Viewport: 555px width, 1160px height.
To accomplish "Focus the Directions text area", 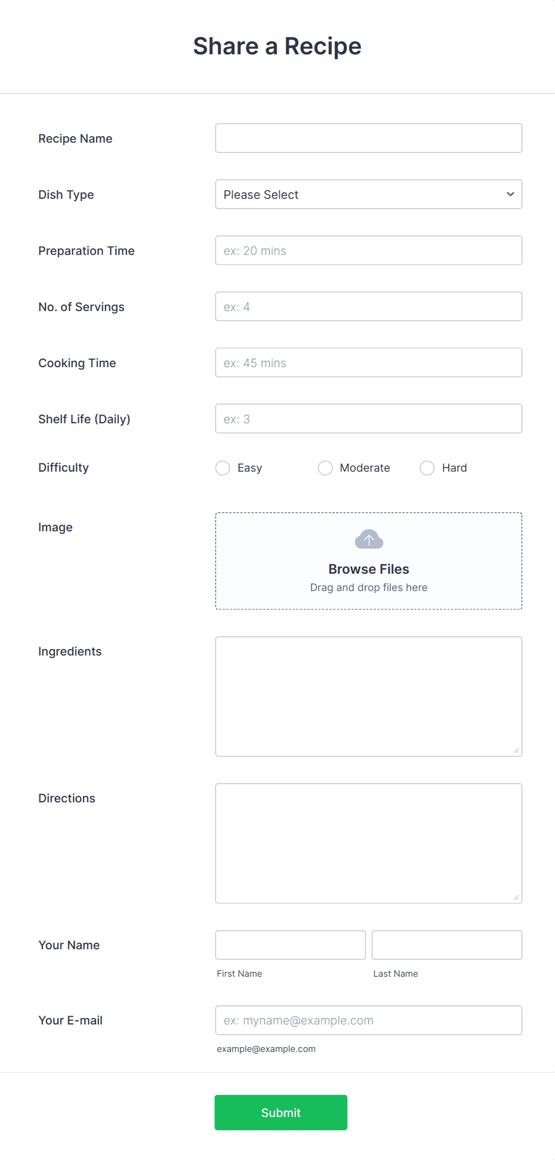I will (x=368, y=843).
